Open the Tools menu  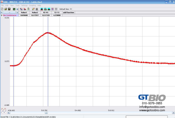pos(17,6)
